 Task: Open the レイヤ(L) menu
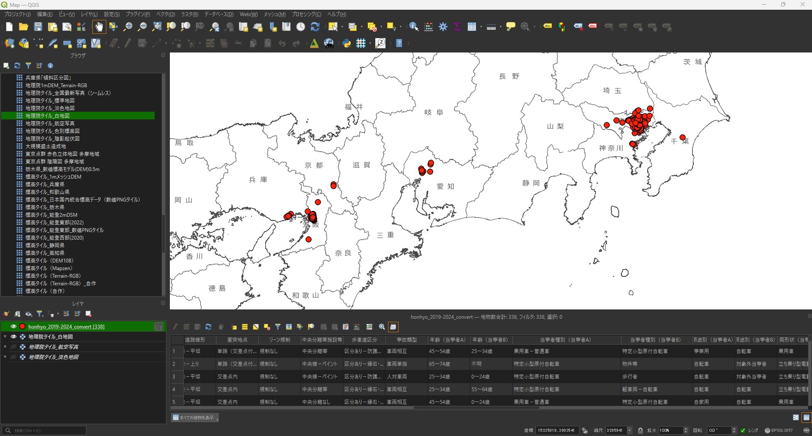89,14
